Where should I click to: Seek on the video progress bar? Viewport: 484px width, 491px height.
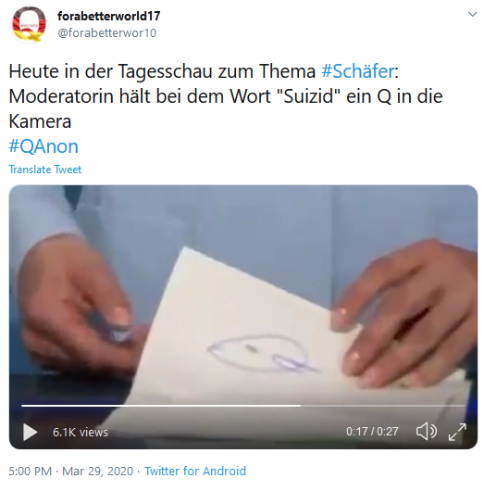[x=243, y=406]
